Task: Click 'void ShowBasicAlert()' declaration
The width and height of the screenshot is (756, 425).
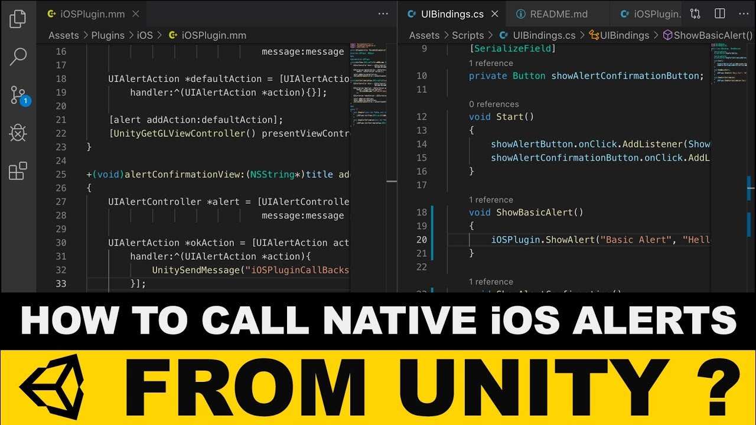Action: [526, 212]
